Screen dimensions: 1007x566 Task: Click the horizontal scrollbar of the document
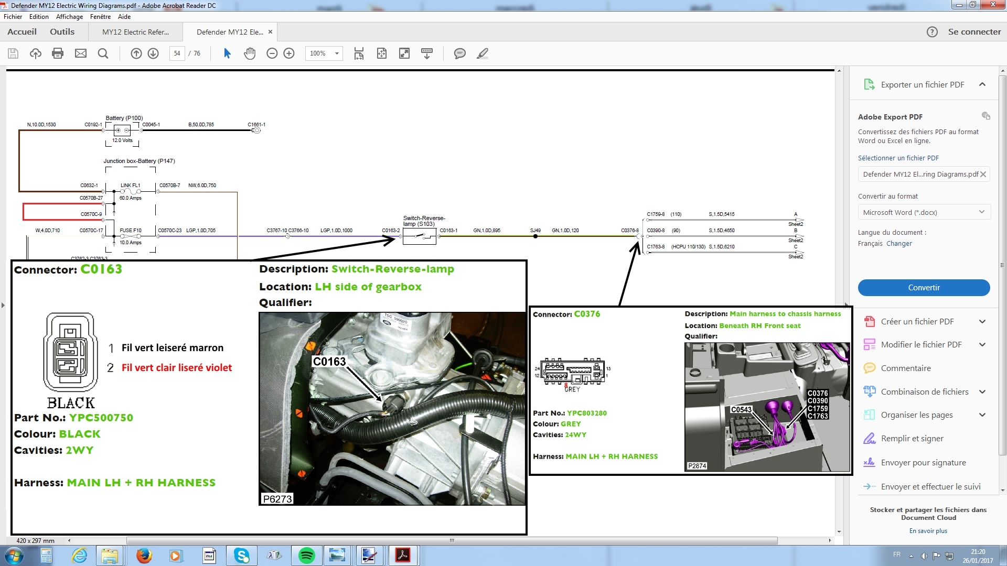(451, 540)
